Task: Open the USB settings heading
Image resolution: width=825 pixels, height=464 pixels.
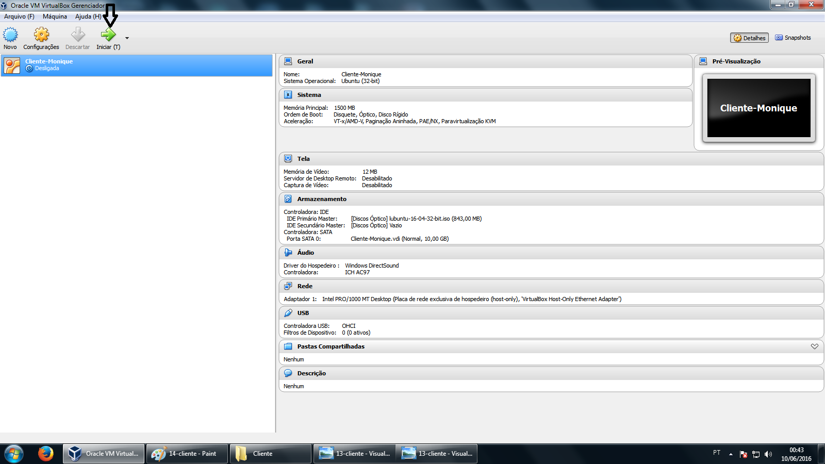Action: pyautogui.click(x=303, y=313)
